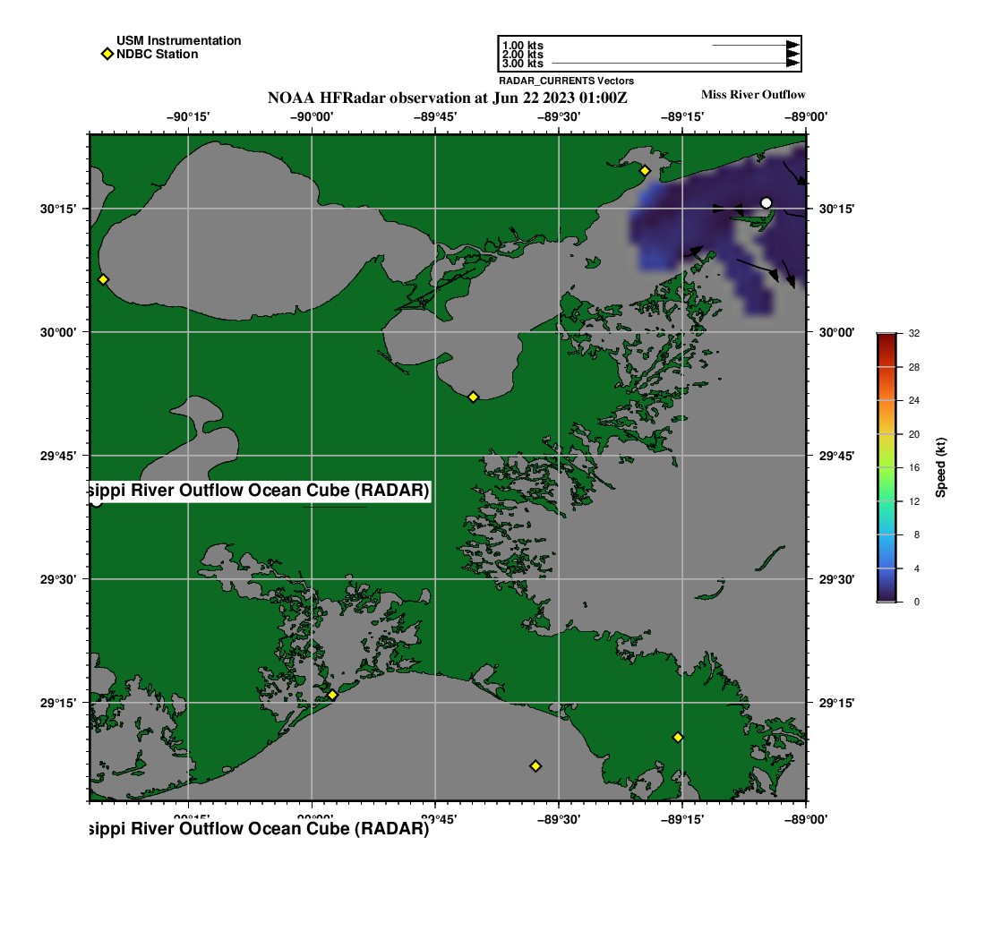Select the northernmost NDBC station diamond on the map
The height and width of the screenshot is (940, 985).
[645, 170]
